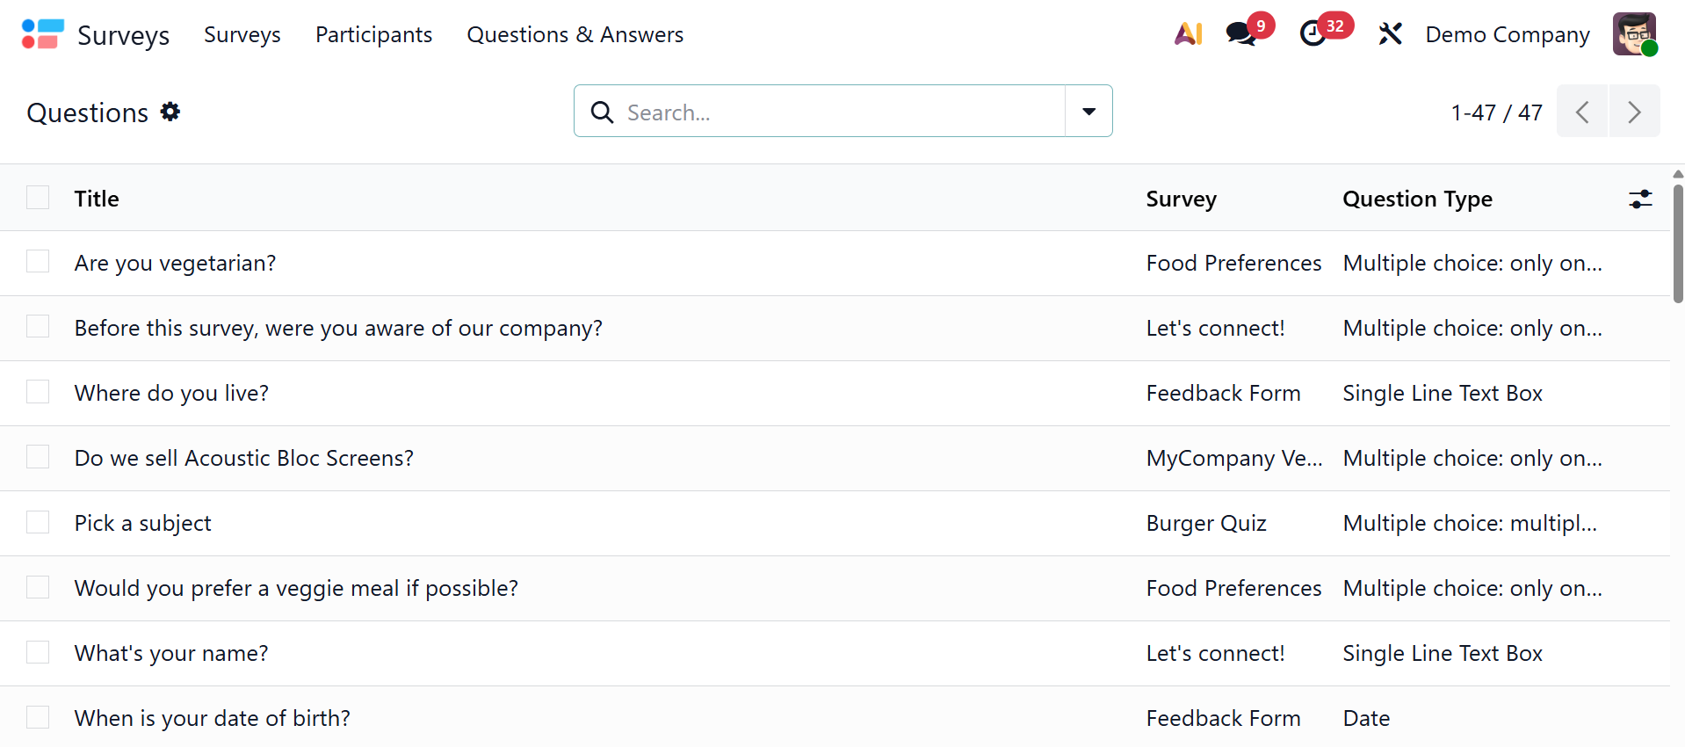This screenshot has height=747, width=1685.
Task: Click the optional columns adjust icon
Action: tap(1640, 199)
